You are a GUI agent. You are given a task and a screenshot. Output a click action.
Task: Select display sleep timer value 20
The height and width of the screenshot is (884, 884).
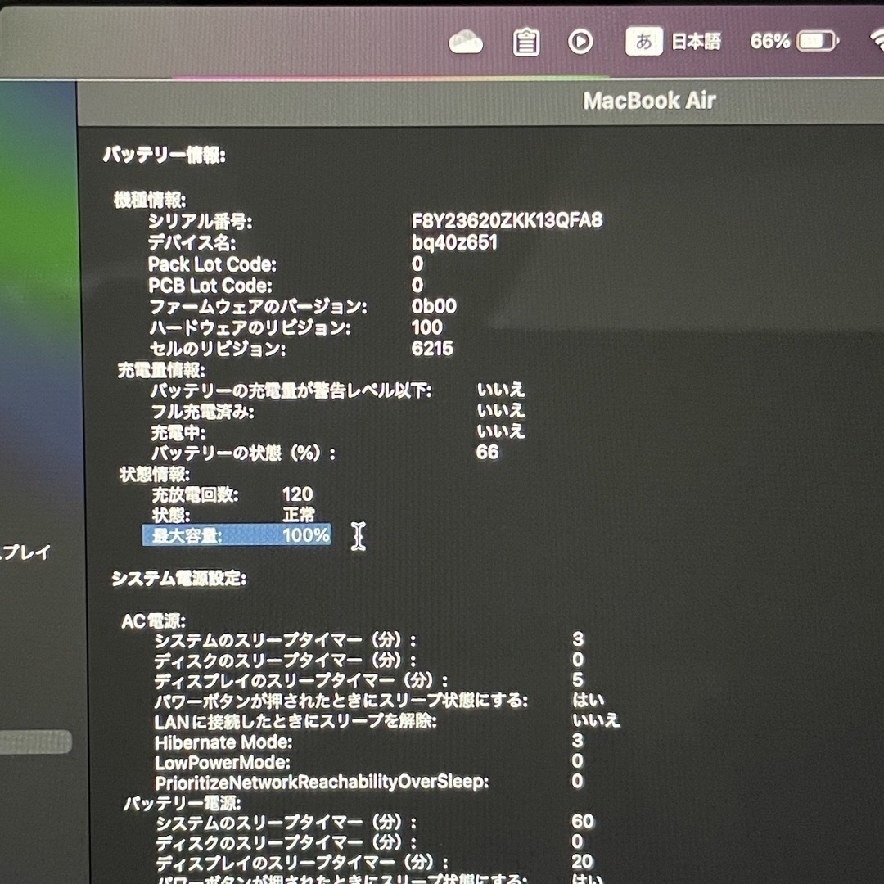click(583, 862)
